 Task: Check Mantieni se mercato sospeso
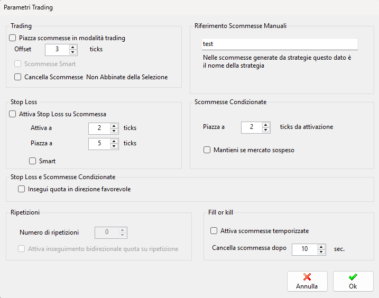[x=207, y=150]
